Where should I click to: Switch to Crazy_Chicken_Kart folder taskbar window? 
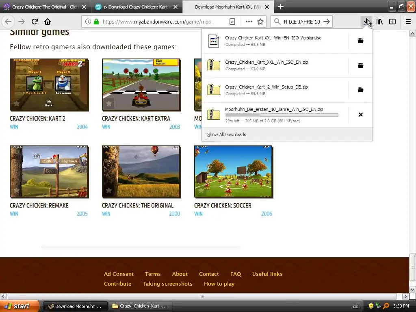(140, 306)
